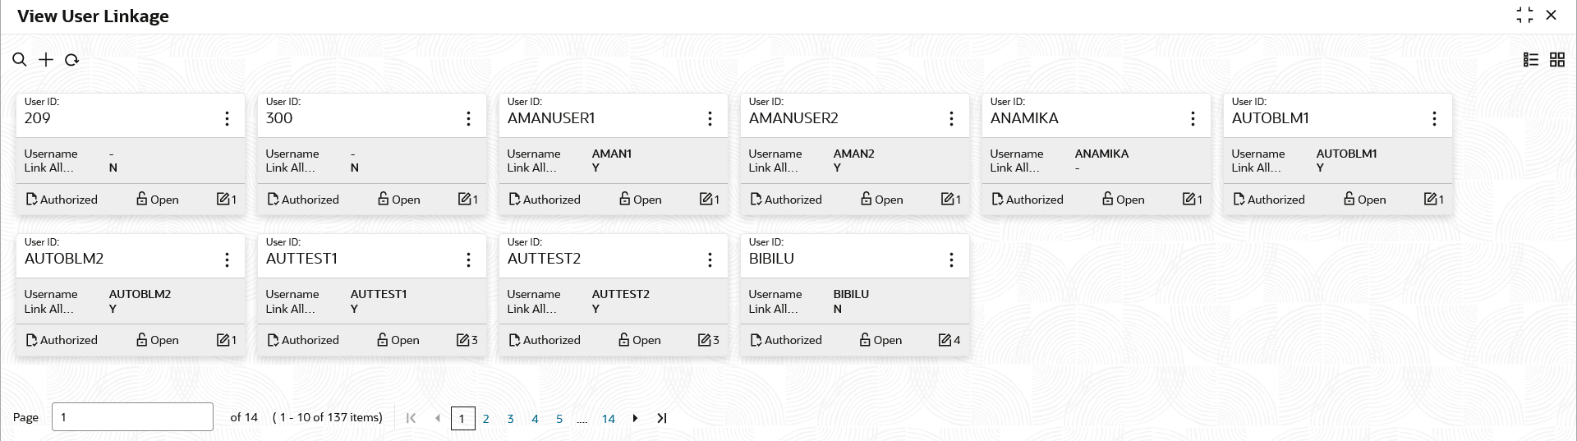The height and width of the screenshot is (441, 1577).
Task: Jump to last page arrow
Action: click(x=662, y=418)
